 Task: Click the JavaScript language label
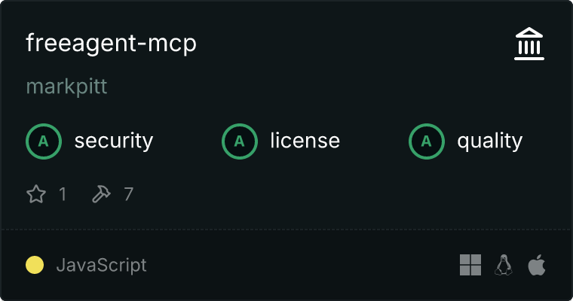[x=101, y=265]
